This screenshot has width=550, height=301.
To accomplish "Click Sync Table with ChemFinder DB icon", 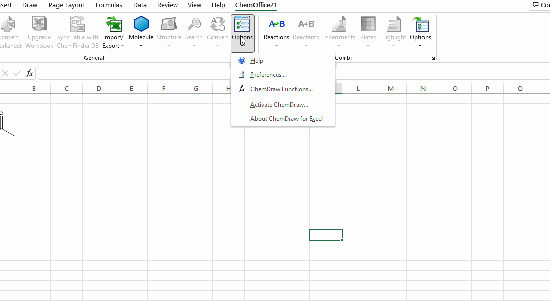I will (77, 24).
